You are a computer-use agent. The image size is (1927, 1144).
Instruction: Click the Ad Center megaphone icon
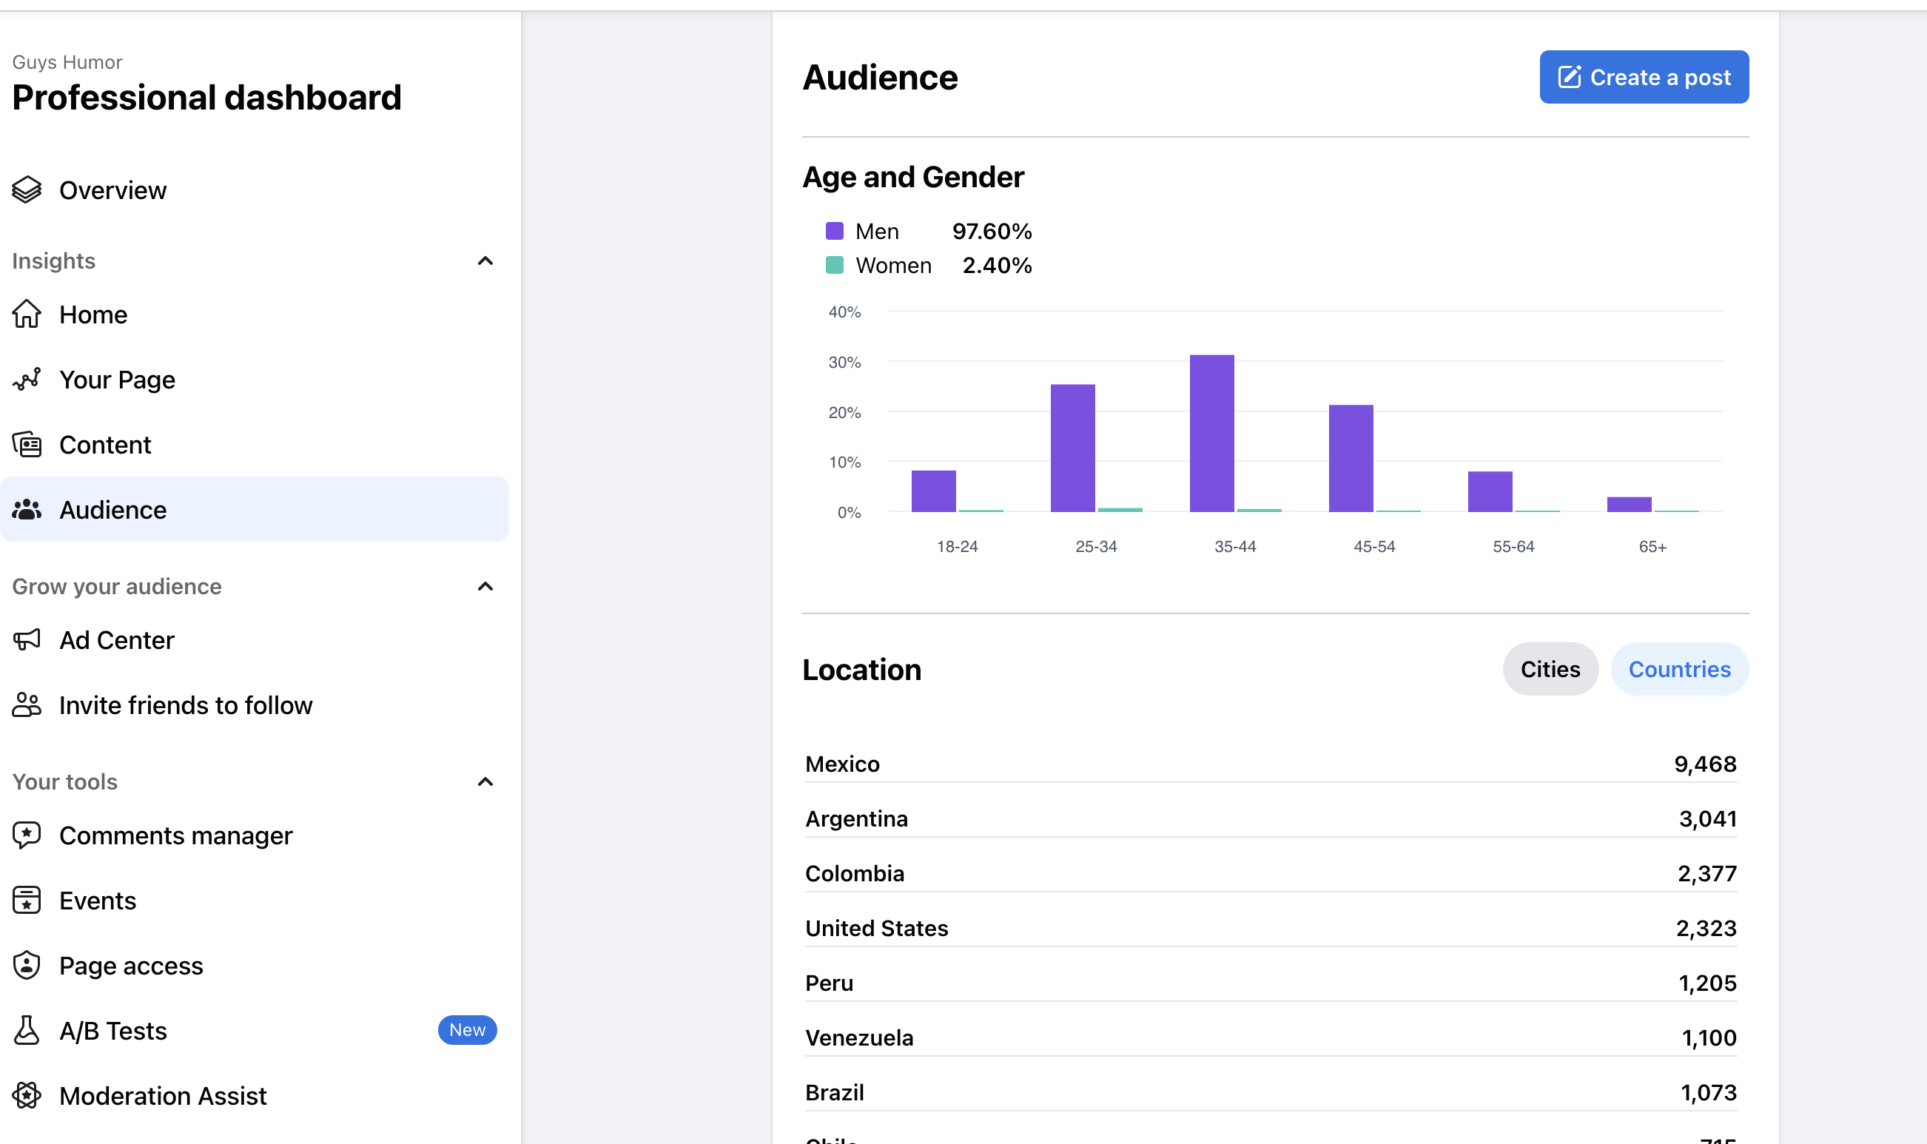tap(27, 640)
